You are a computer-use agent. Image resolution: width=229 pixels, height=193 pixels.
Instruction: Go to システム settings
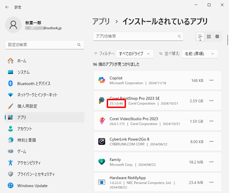pos(44,72)
